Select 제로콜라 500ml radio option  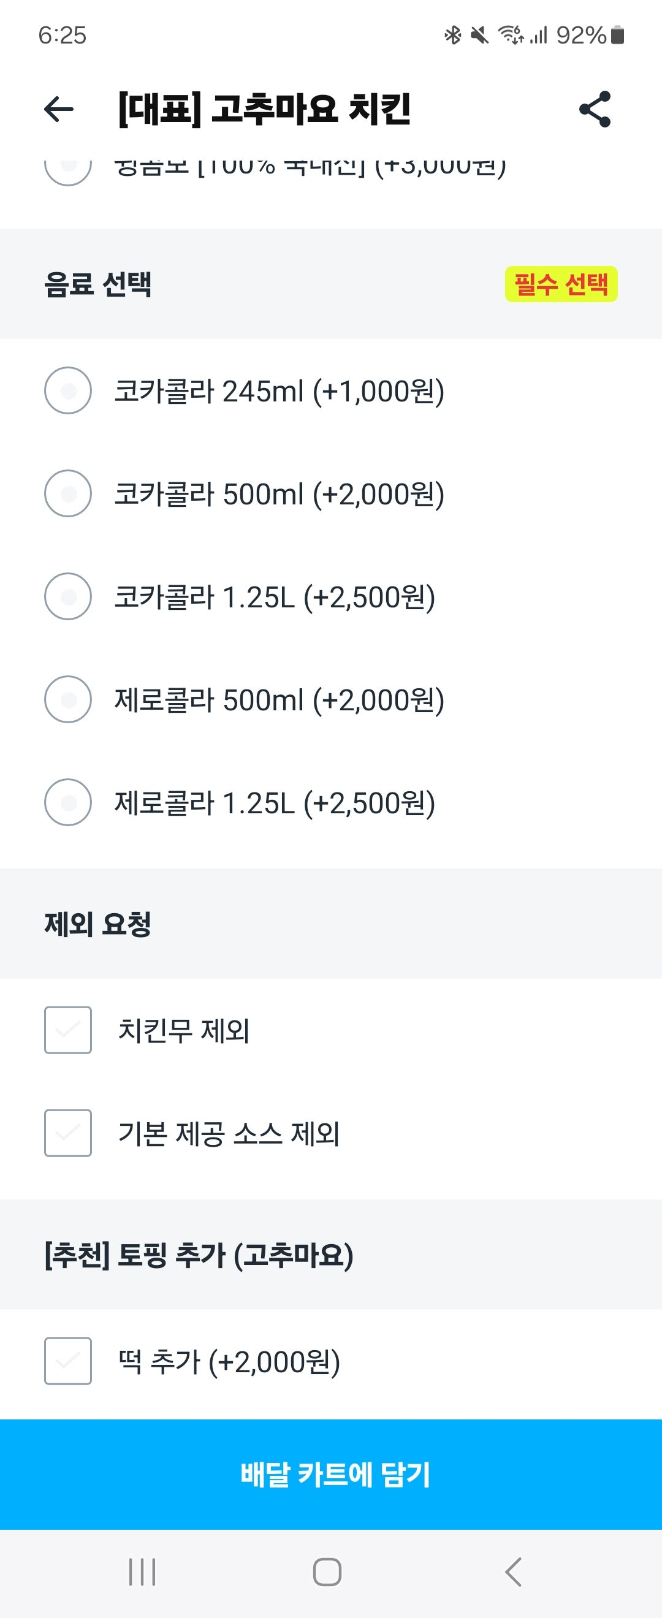68,700
